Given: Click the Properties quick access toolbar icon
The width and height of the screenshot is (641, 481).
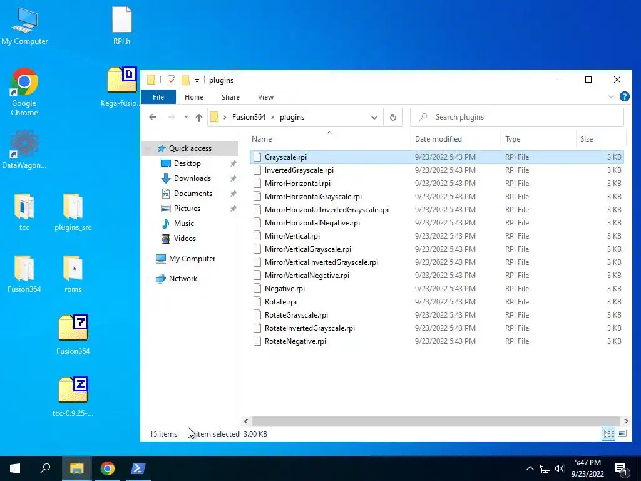Looking at the screenshot, I should pos(172,80).
